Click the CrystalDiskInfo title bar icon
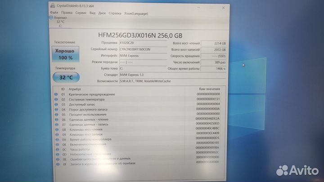Viewport: 324px width, 182px height. pyautogui.click(x=53, y=5)
